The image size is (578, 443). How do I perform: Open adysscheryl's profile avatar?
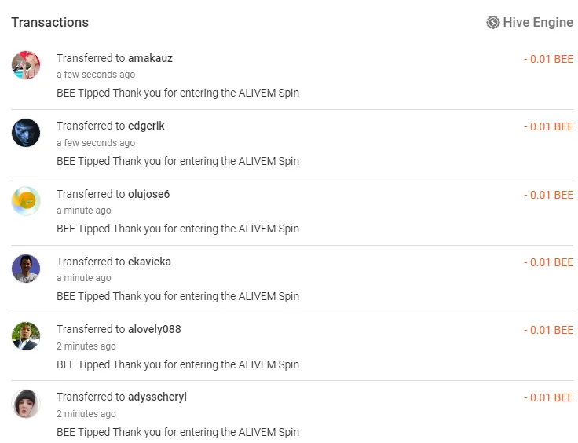tap(26, 404)
